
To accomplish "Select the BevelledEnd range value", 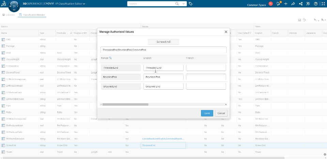I will coord(121,77).
